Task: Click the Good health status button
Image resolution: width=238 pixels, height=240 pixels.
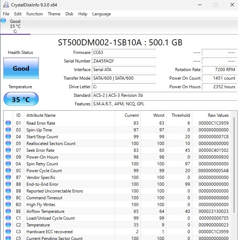Action: click(x=21, y=68)
